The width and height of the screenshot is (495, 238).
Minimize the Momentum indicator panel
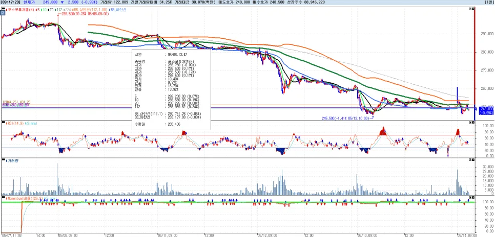470,197
